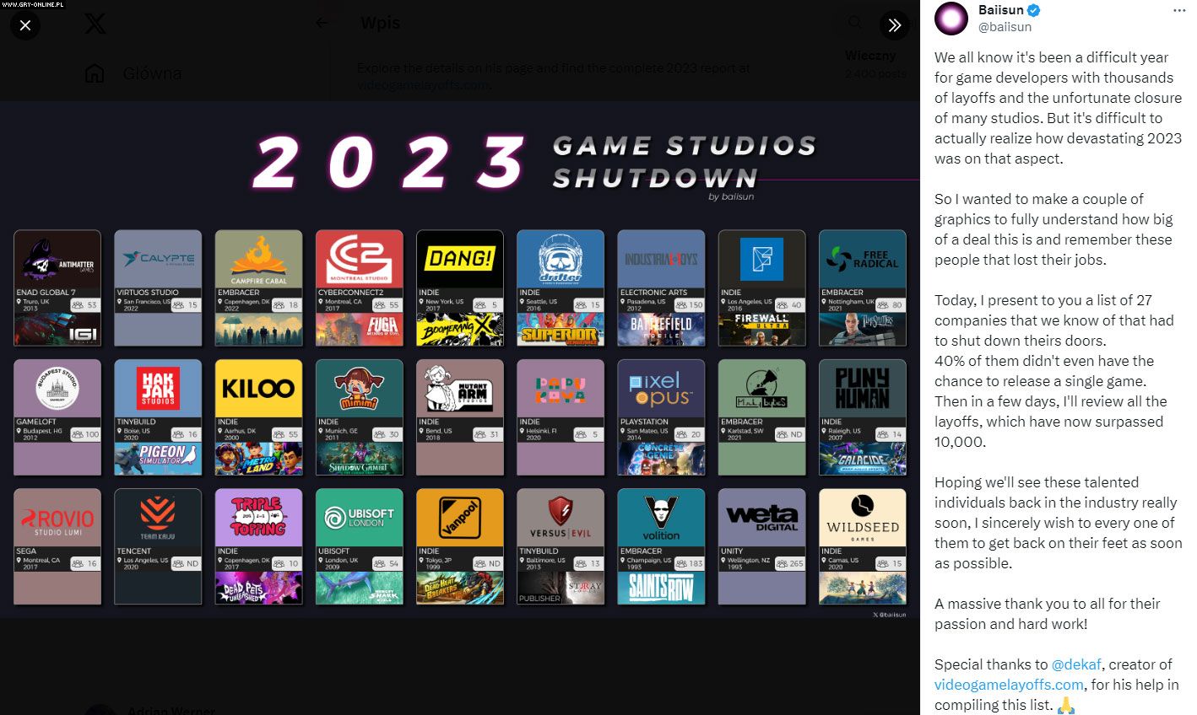Click the CyberConnect2 Montreal Studio logo
The height and width of the screenshot is (715, 1197).
pyautogui.click(x=359, y=259)
